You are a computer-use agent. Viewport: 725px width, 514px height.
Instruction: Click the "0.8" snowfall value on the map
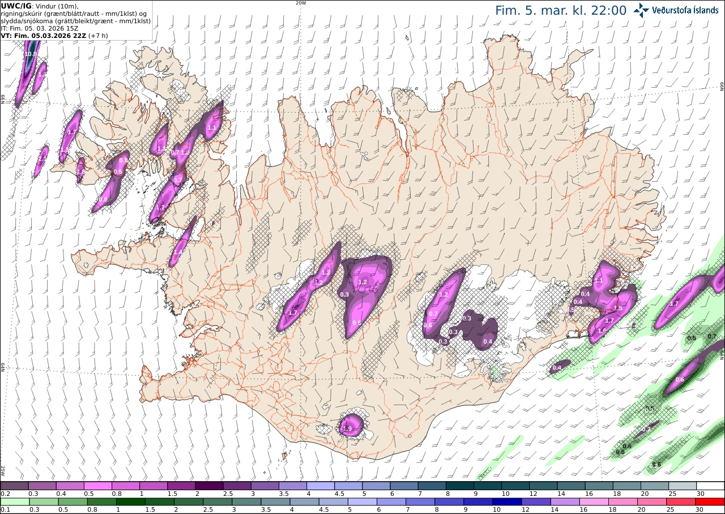click(124, 161)
